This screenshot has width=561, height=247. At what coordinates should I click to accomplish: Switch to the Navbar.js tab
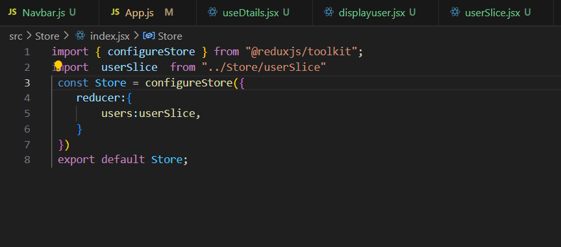coord(49,12)
